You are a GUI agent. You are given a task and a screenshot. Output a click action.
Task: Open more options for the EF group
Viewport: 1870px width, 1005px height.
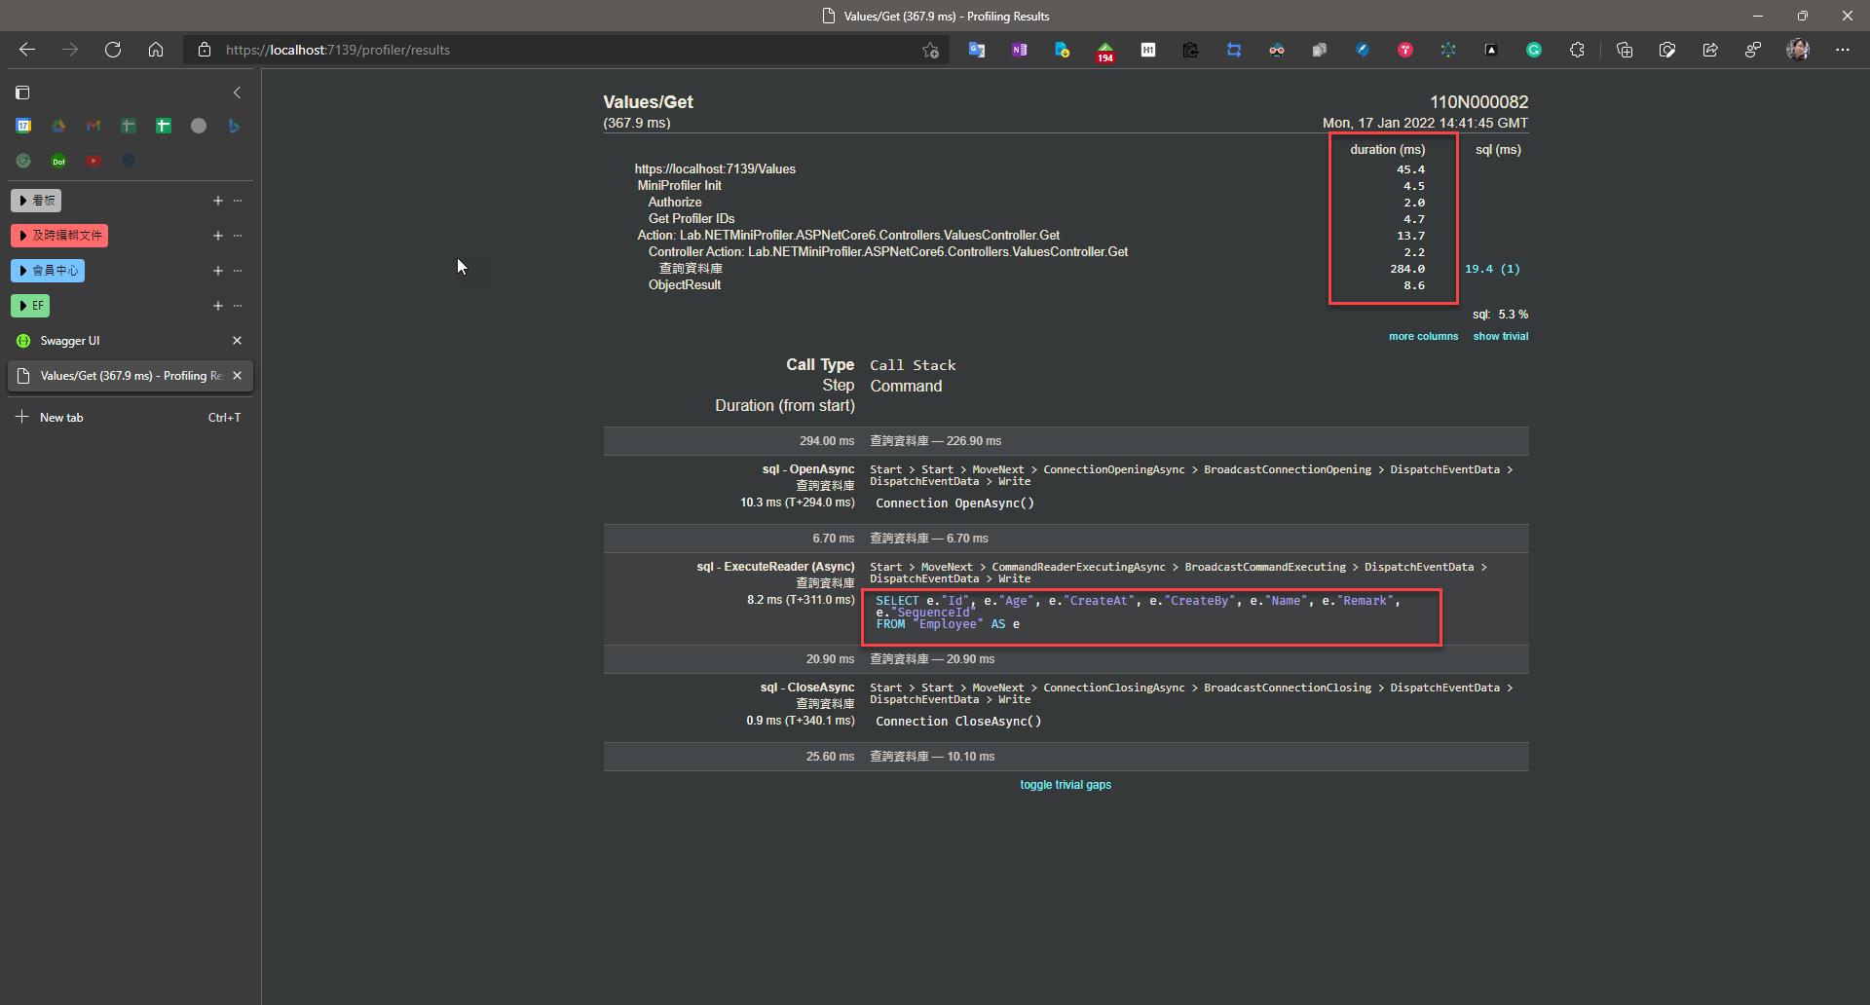[x=238, y=306]
